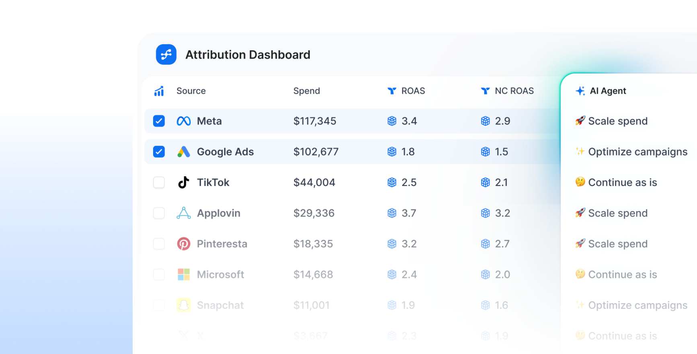Image resolution: width=697 pixels, height=354 pixels.
Task: Click Applovin spend value $29,336
Action: [314, 213]
